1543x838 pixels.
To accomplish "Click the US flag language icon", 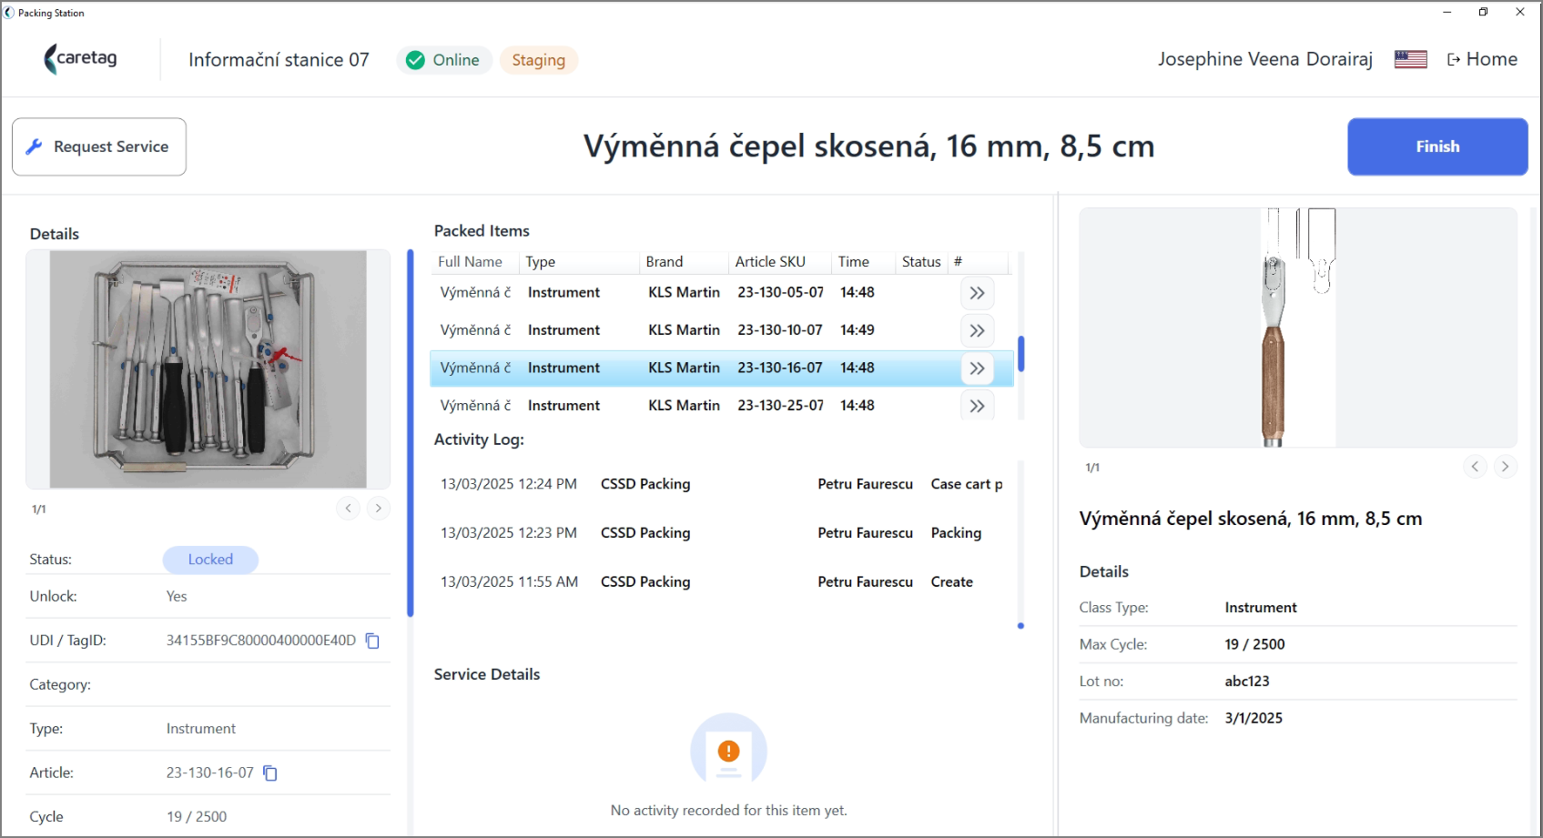I will 1410,59.
